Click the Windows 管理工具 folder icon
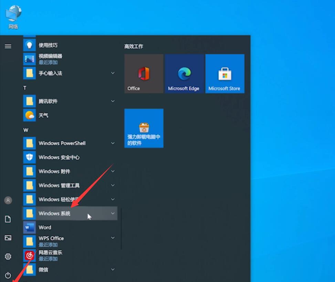 coord(30,185)
